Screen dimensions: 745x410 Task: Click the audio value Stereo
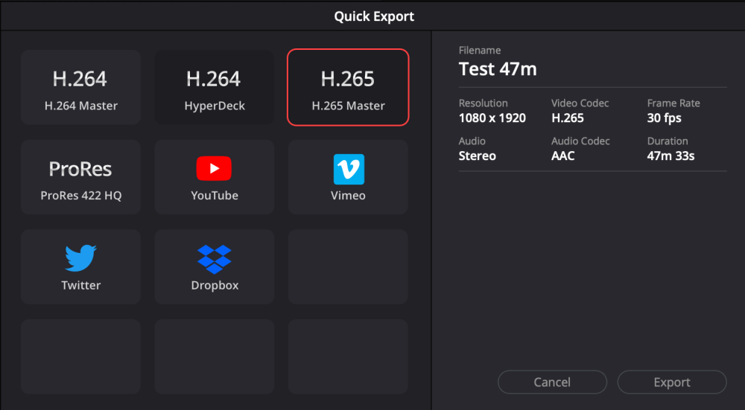click(477, 156)
